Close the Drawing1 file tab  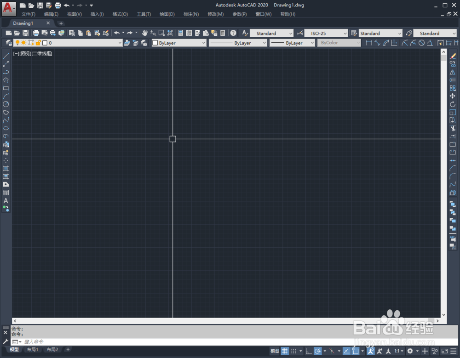coord(48,23)
